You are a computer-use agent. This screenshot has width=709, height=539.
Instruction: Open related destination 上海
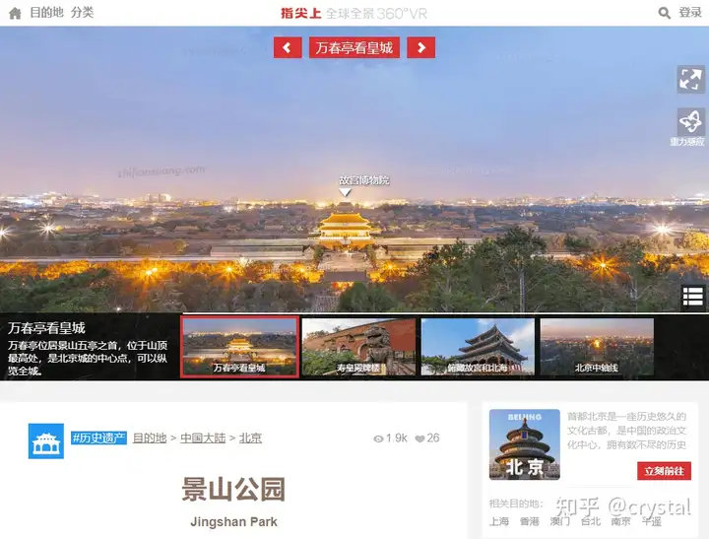(499, 521)
